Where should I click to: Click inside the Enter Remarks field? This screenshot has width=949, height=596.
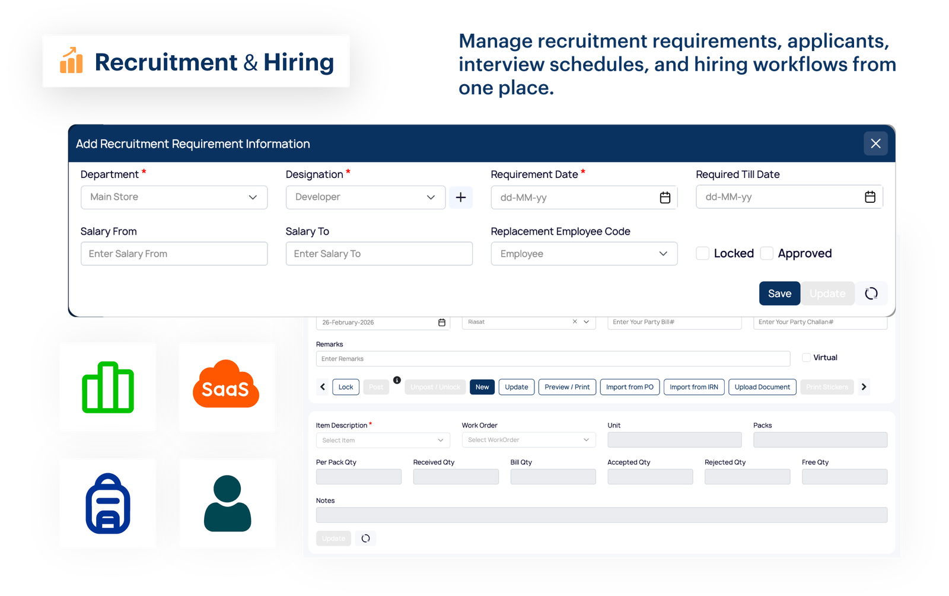click(553, 358)
